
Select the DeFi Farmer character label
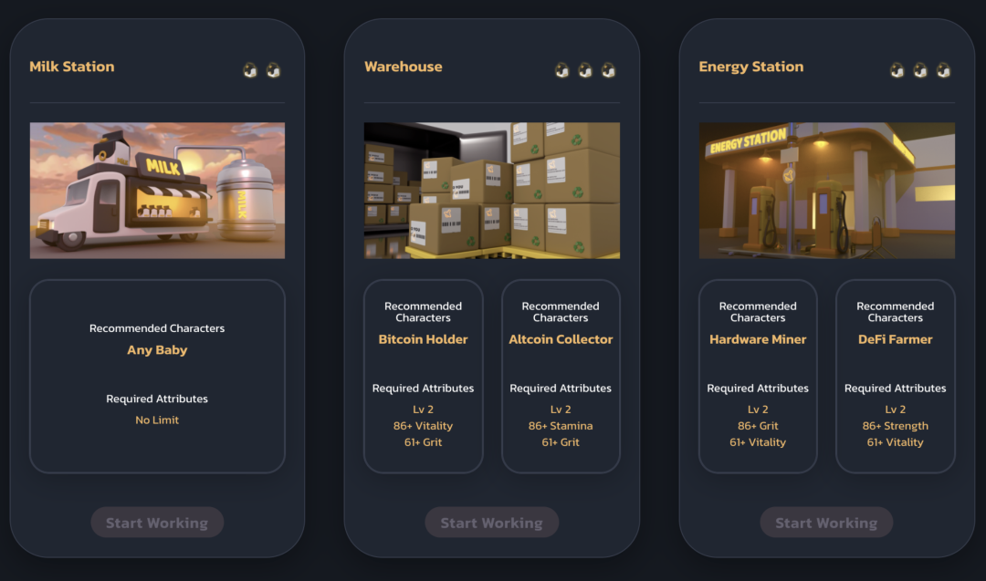pos(896,339)
